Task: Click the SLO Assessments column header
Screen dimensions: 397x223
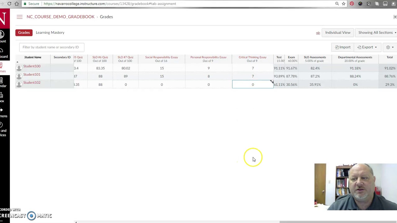Action: [315, 59]
